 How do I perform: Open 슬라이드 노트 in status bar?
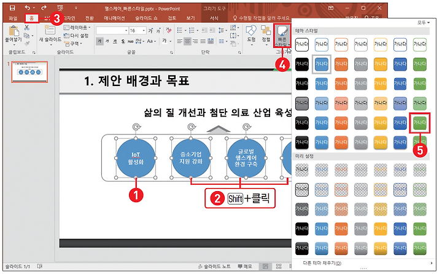tap(214, 266)
